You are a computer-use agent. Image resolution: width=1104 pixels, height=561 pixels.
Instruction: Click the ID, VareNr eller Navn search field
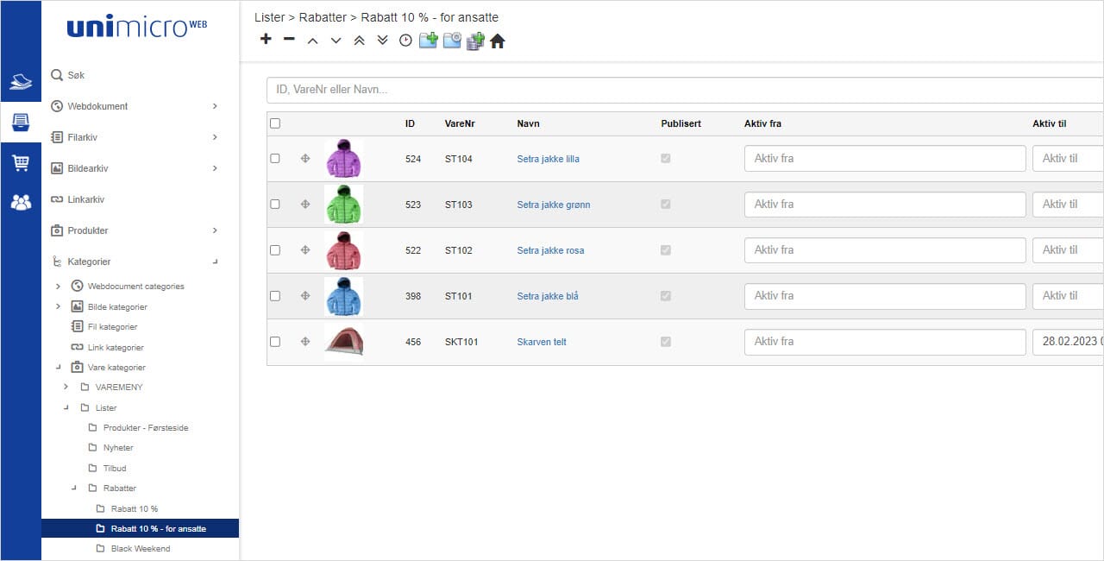tap(681, 90)
